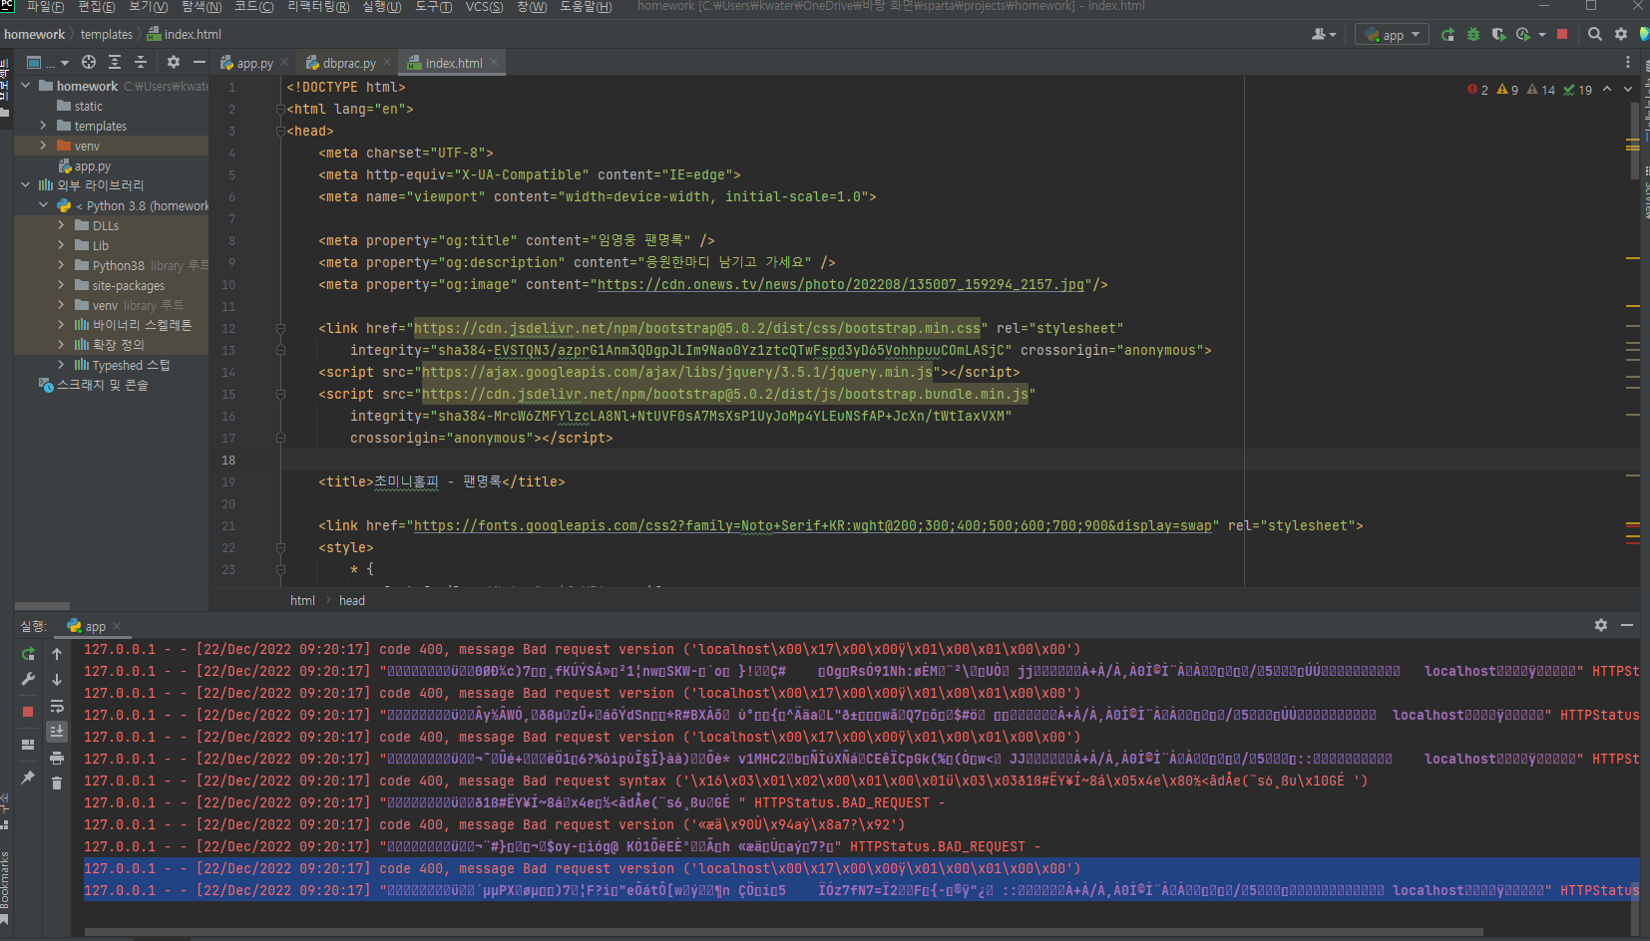The width and height of the screenshot is (1650, 941).
Task: Open run panel settings gear
Action: point(1601,625)
